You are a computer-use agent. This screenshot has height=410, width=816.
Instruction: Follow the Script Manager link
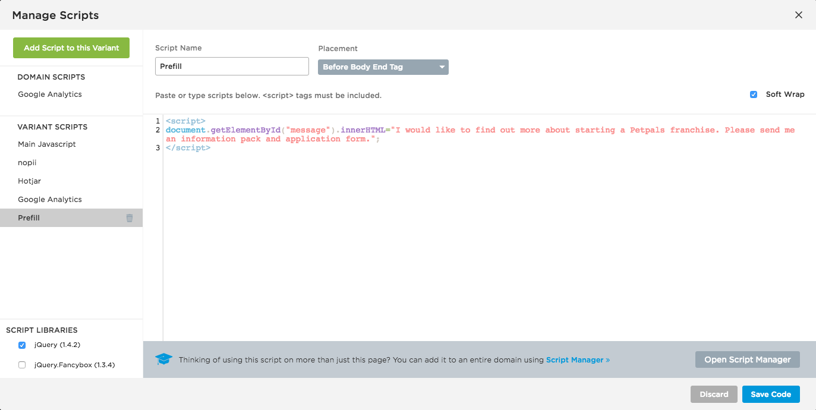point(578,360)
